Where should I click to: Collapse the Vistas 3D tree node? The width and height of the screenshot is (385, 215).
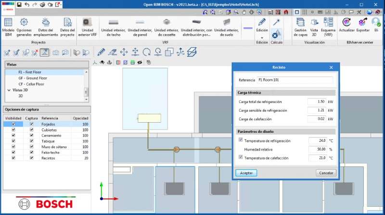pyautogui.click(x=9, y=90)
